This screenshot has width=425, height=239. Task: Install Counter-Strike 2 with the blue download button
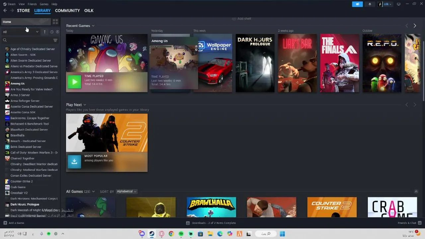coord(74,162)
